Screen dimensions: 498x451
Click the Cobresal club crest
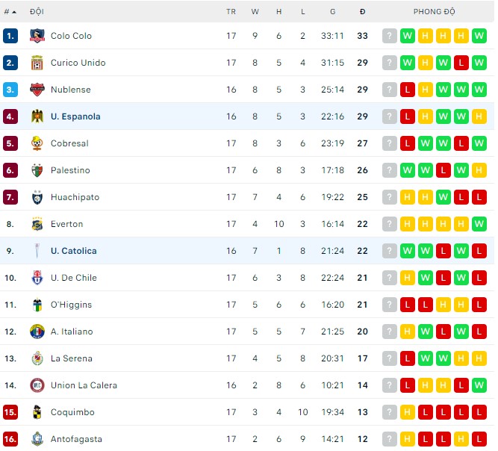[x=37, y=143]
